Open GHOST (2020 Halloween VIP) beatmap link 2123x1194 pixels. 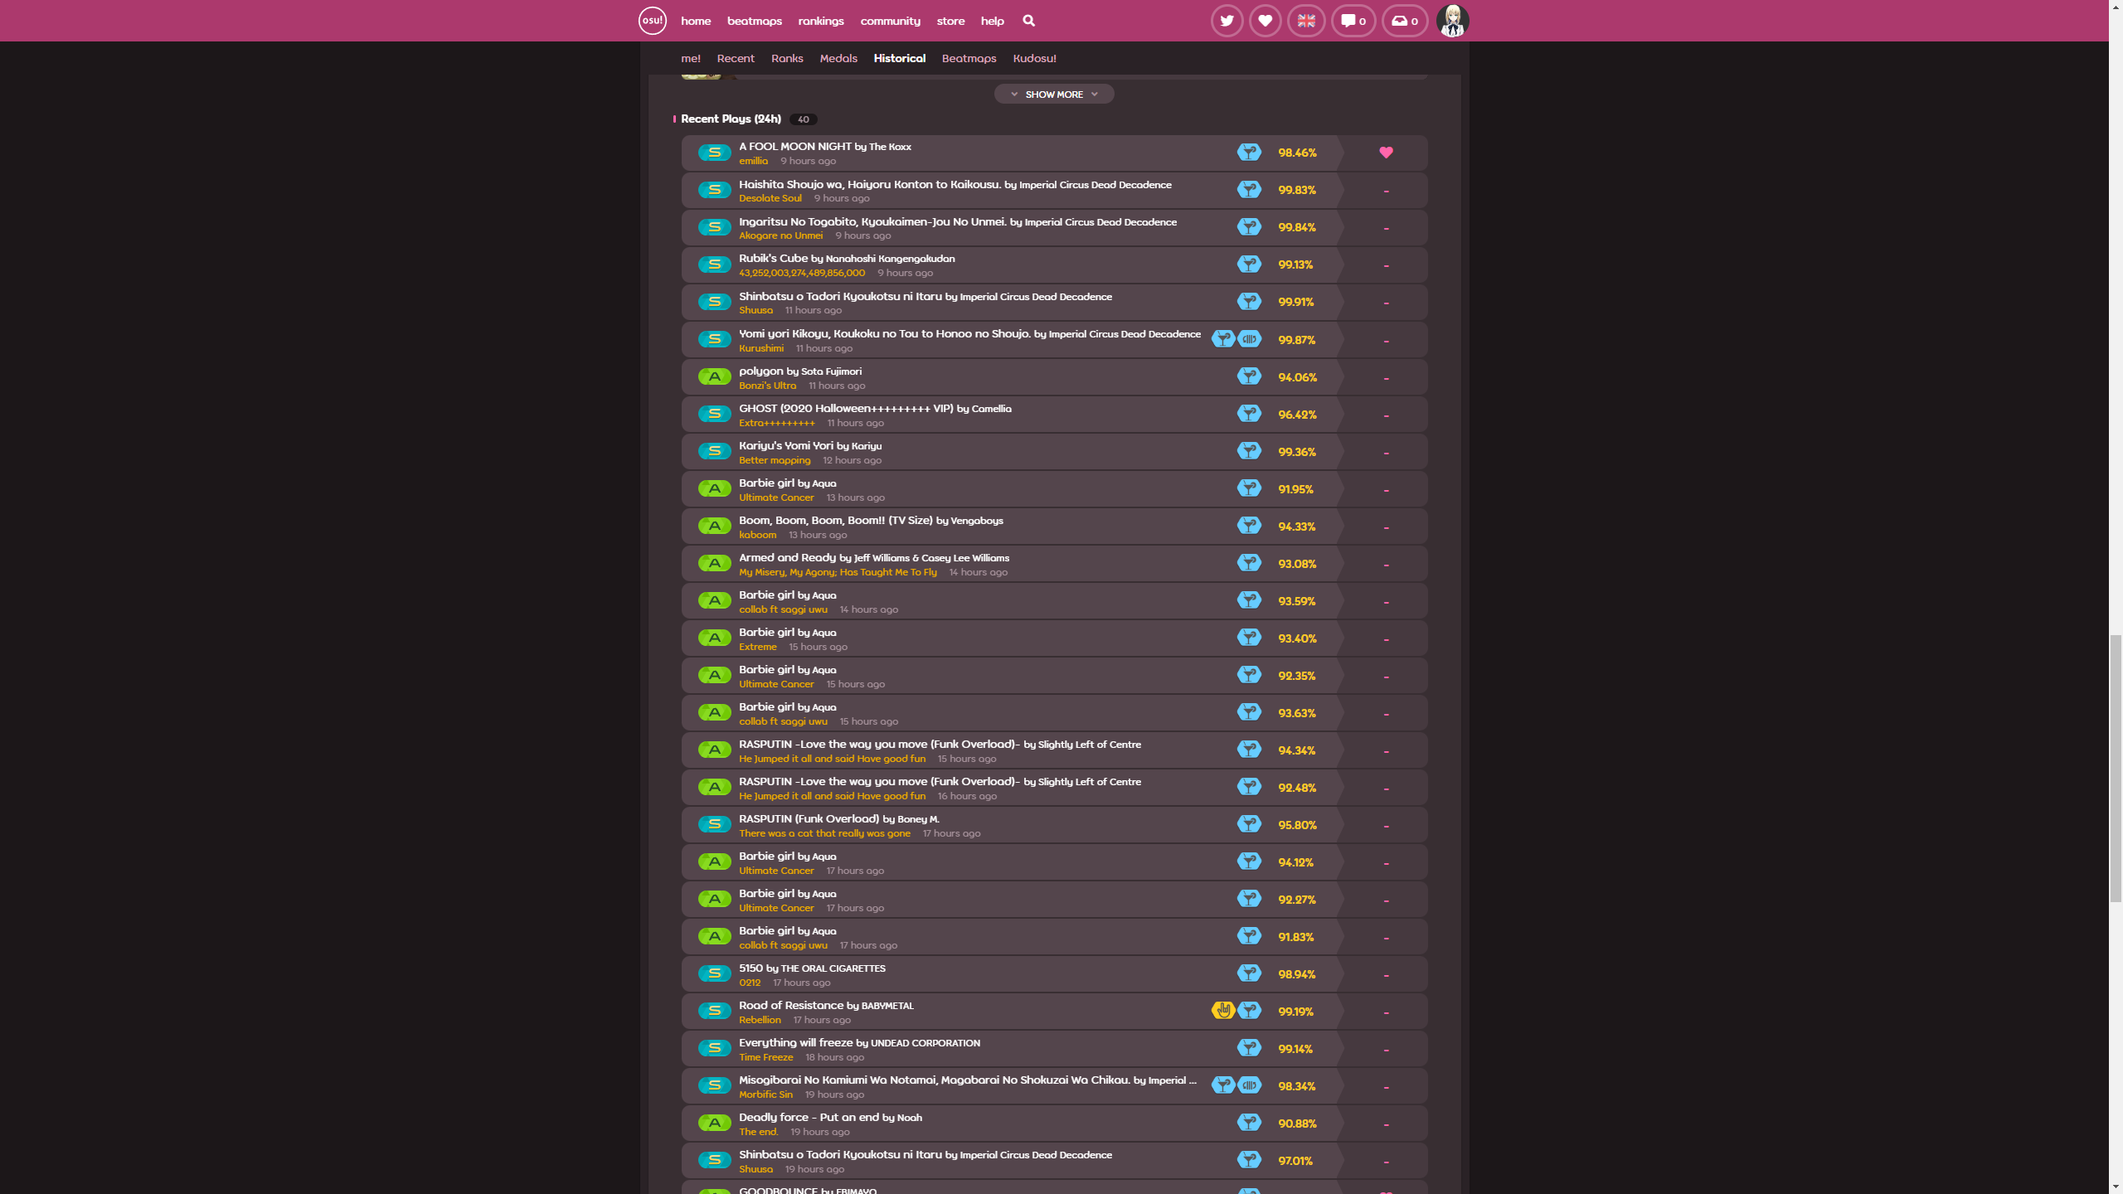click(875, 409)
